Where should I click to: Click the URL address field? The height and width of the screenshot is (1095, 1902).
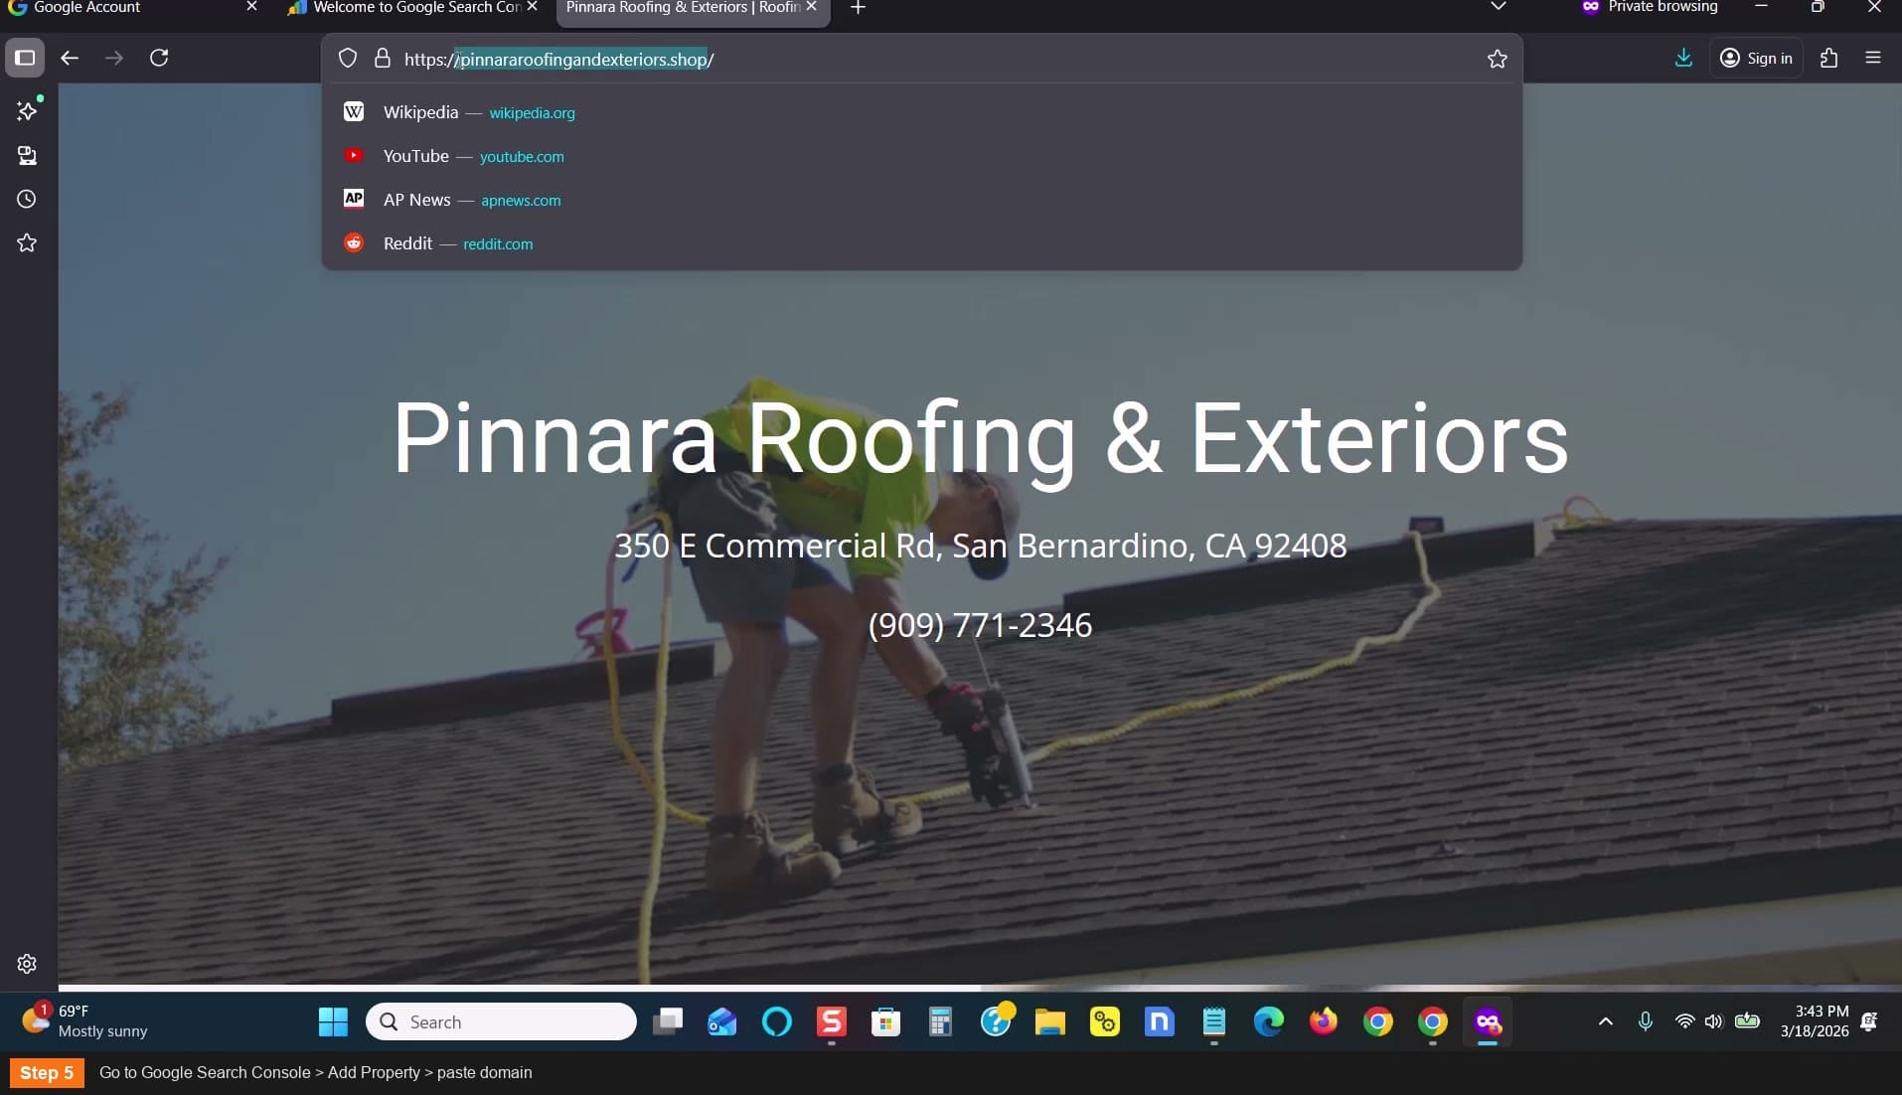pyautogui.click(x=921, y=59)
